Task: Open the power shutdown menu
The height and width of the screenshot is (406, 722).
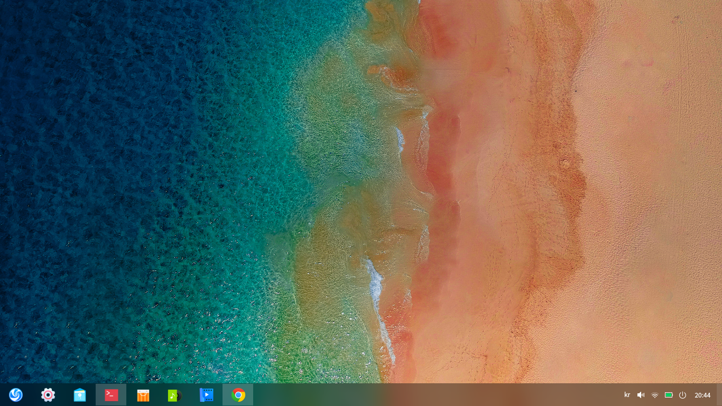Action: [x=682, y=395]
